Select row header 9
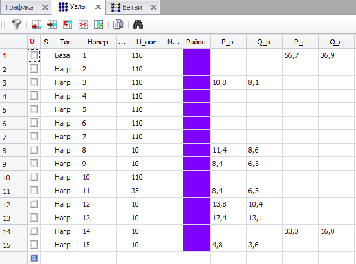Viewport: 356px width, 264px height. (x=14, y=164)
